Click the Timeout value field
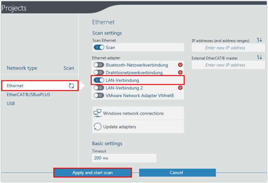 [124, 158]
